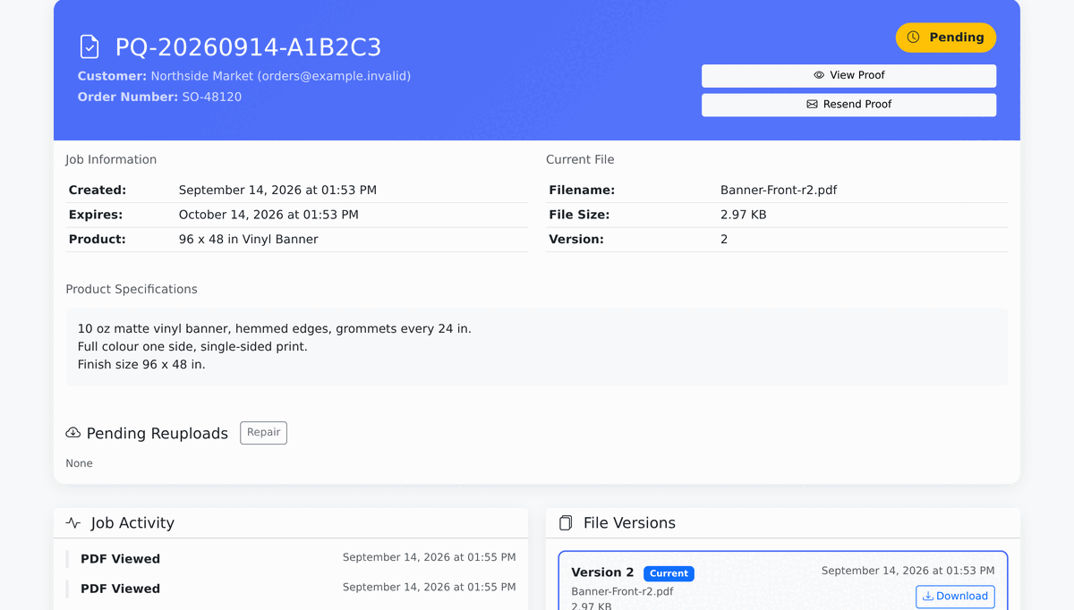Screen dimensions: 1074x610
Task: Click the line about 10 oz matte vinyl banner
Action: point(275,329)
